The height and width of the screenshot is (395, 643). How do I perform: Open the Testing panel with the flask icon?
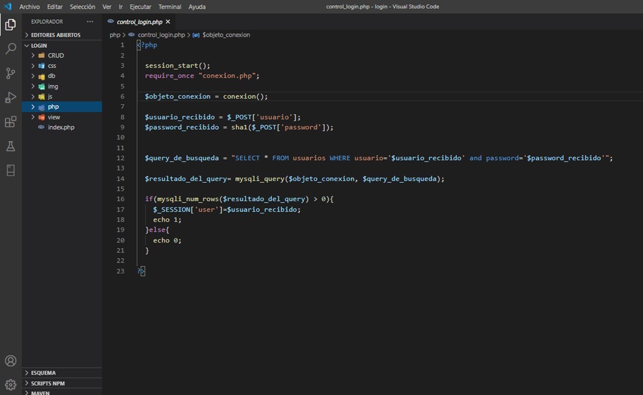pyautogui.click(x=10, y=146)
